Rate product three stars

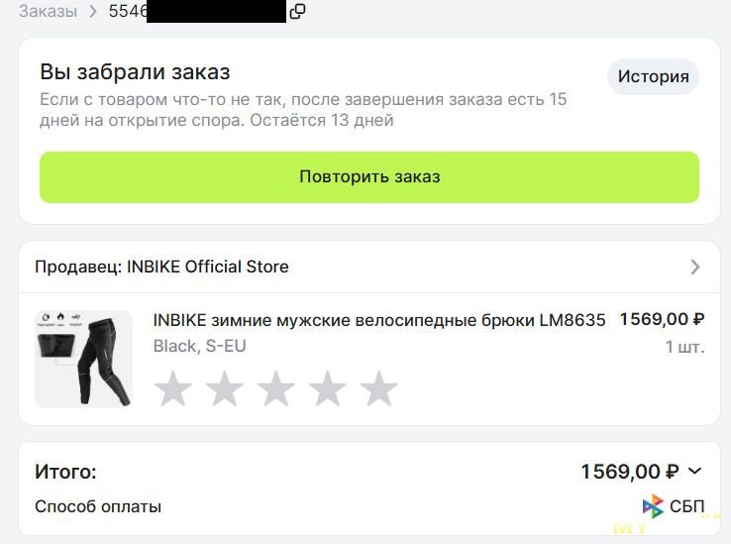tap(276, 388)
